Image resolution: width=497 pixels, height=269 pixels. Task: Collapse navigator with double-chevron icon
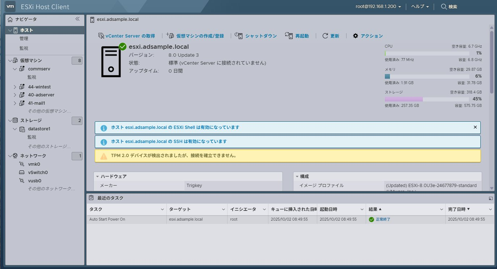(x=77, y=19)
